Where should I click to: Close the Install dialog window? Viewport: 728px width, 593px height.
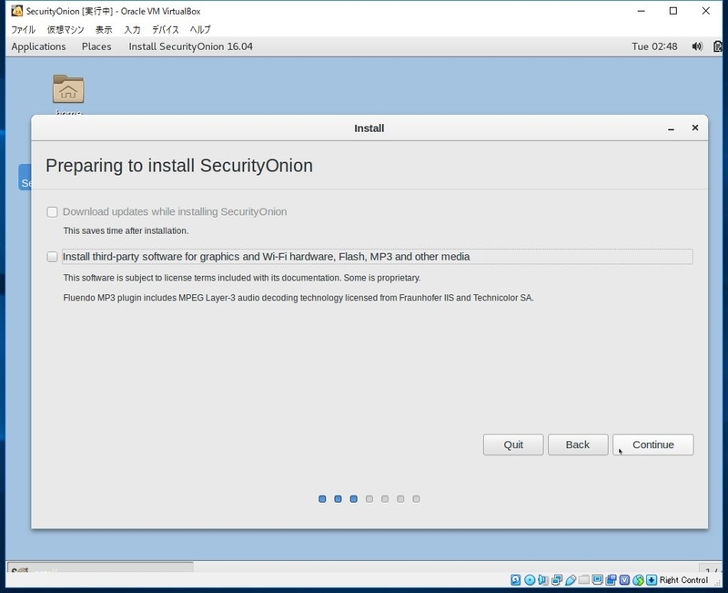695,128
